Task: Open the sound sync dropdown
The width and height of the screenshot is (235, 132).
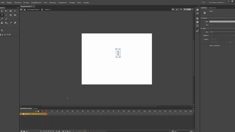Action: pos(222,39)
